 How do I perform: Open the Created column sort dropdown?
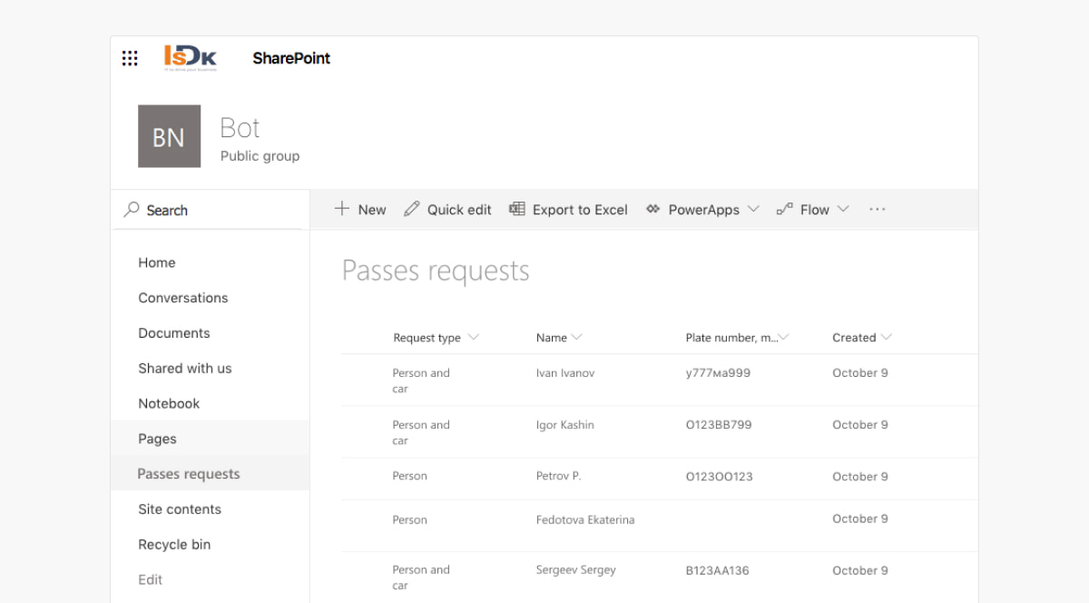pyautogui.click(x=887, y=338)
